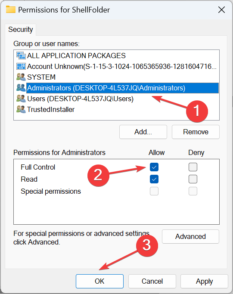Close the Permissions for ShellFolder dialog

pyautogui.click(x=221, y=10)
